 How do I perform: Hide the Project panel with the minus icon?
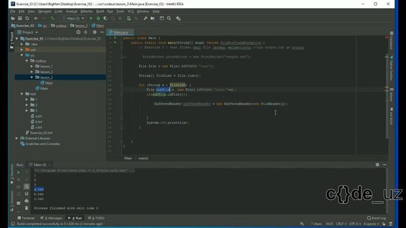click(102, 32)
